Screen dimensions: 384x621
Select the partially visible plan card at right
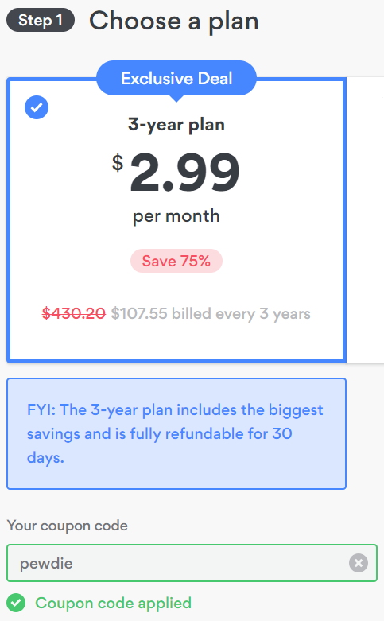coord(366,219)
